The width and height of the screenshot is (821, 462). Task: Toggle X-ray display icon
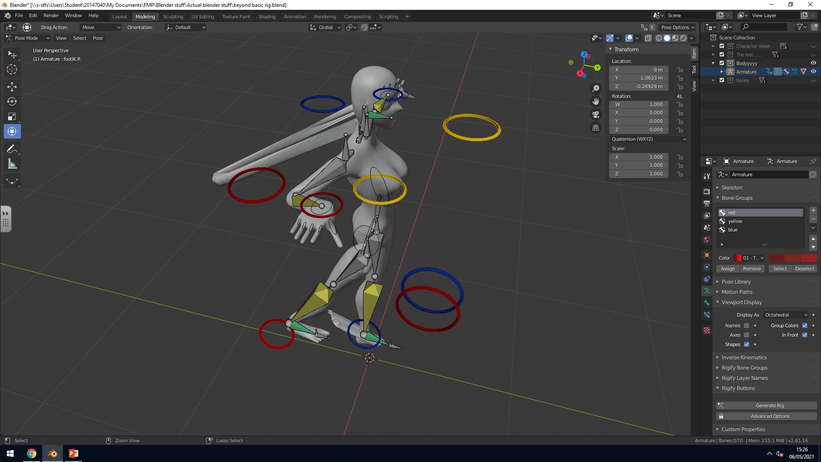[648, 38]
